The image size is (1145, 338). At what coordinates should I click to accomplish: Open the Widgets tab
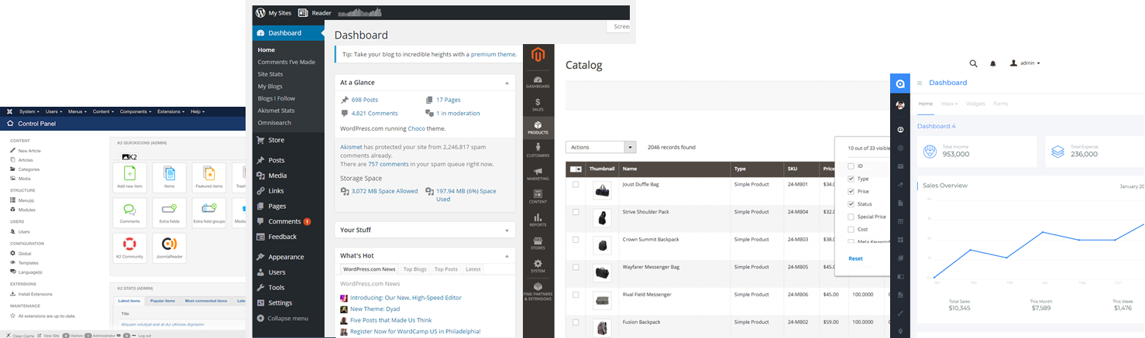click(x=975, y=104)
